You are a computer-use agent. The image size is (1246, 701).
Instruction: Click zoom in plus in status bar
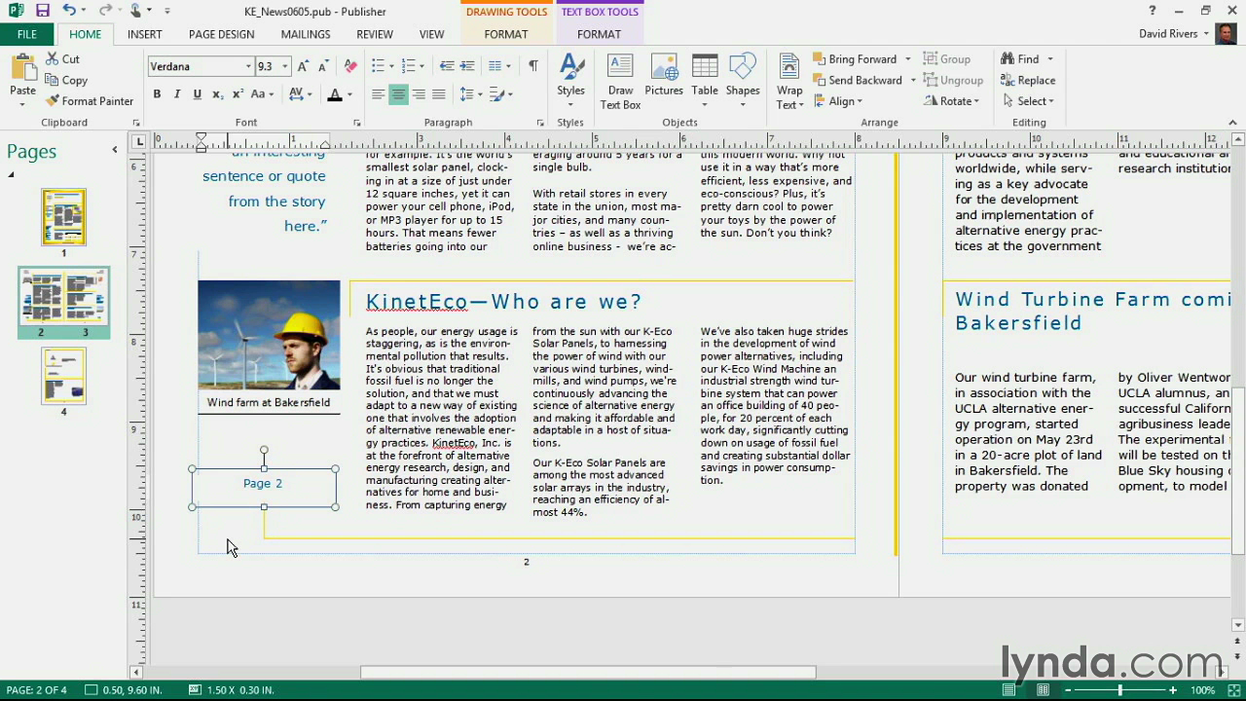tap(1172, 690)
